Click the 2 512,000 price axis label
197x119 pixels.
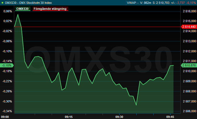189,51
